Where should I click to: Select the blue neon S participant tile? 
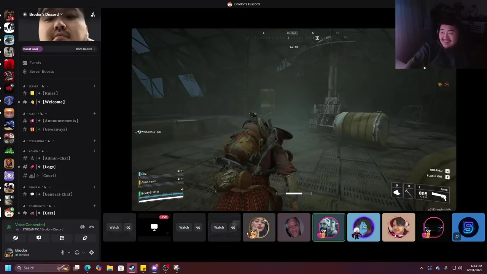click(x=468, y=227)
